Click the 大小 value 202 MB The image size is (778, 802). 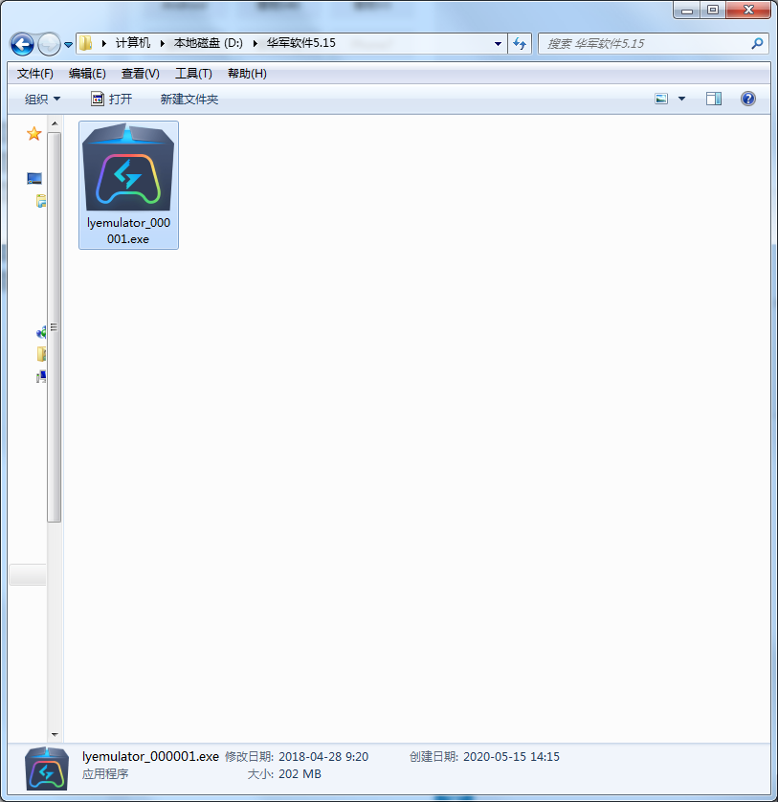tap(300, 774)
